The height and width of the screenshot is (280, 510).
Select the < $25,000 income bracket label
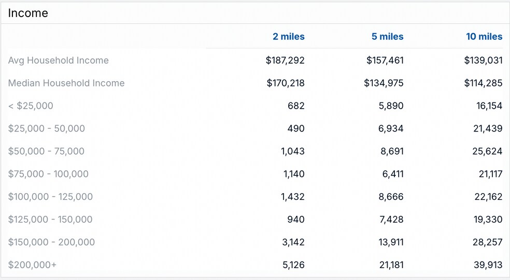click(x=31, y=106)
